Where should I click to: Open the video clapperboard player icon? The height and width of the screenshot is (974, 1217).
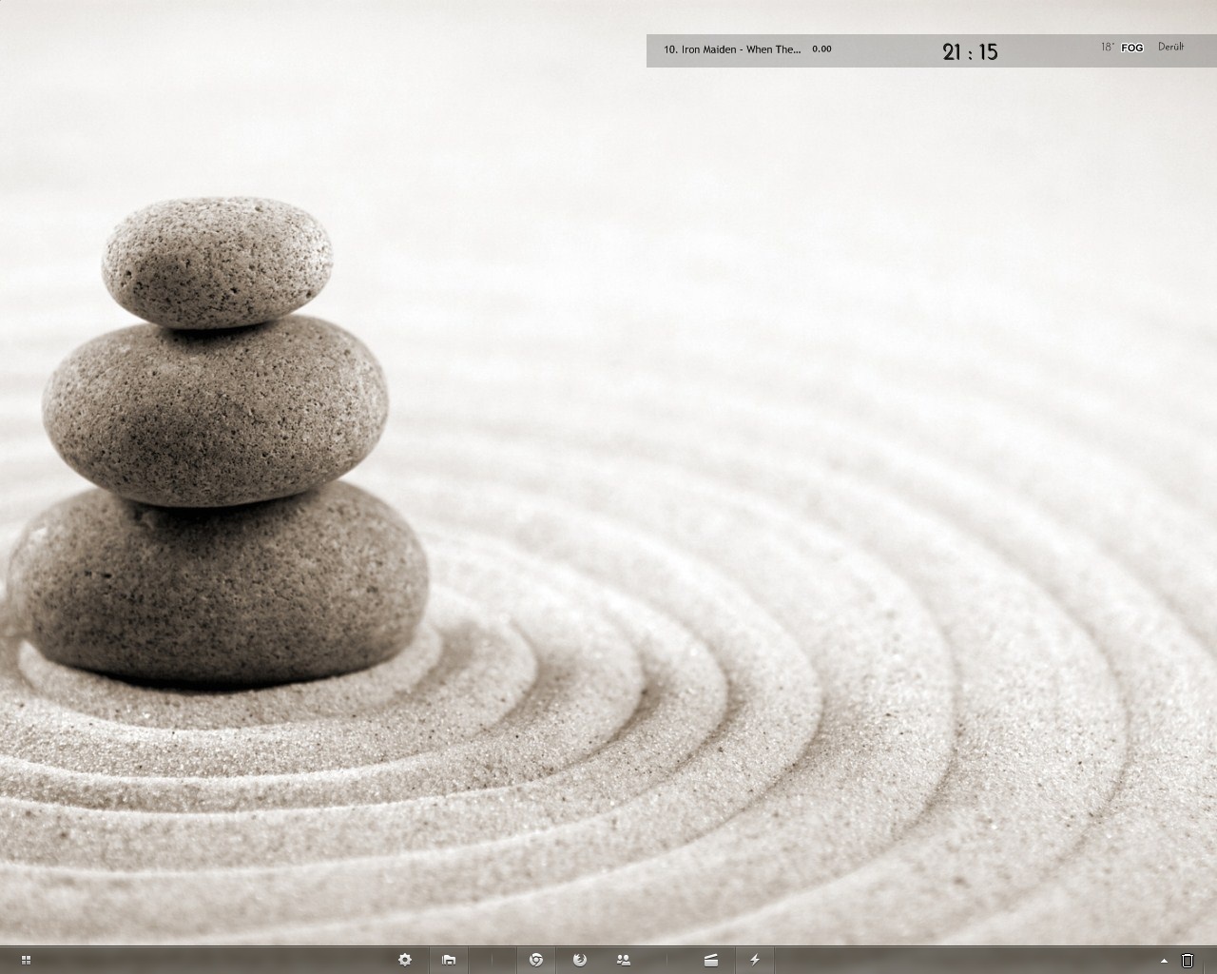coord(711,960)
